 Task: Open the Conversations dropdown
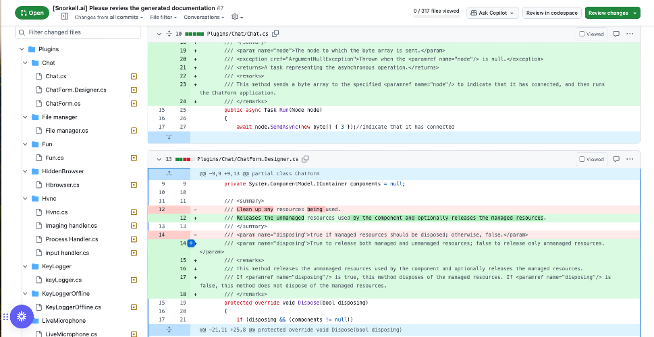(x=204, y=17)
